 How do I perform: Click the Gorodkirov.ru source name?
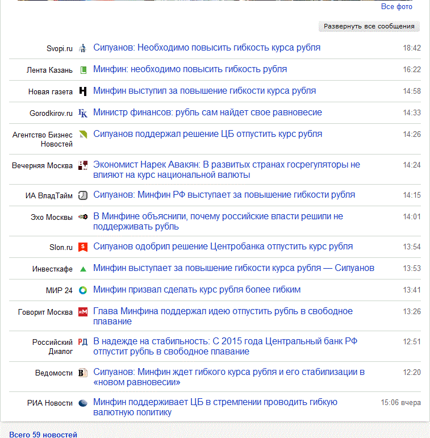[x=51, y=114]
